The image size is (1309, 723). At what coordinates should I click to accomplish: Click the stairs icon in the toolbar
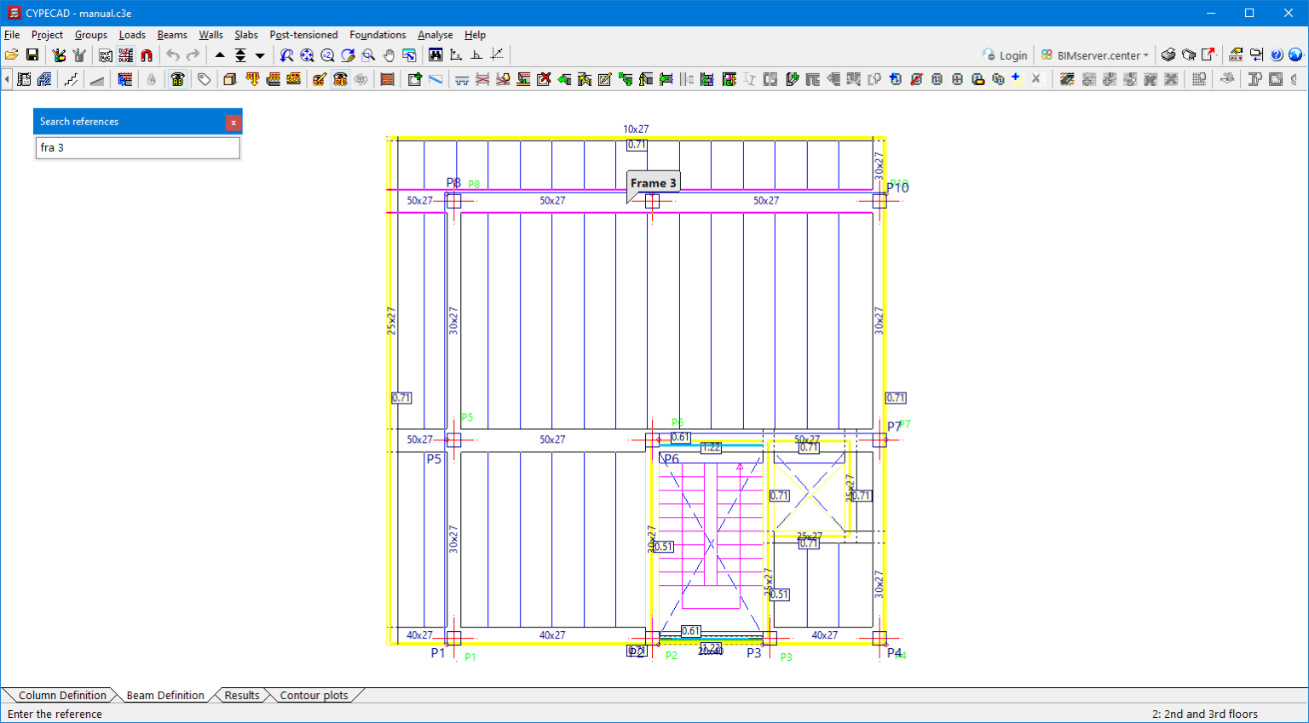pyautogui.click(x=72, y=79)
